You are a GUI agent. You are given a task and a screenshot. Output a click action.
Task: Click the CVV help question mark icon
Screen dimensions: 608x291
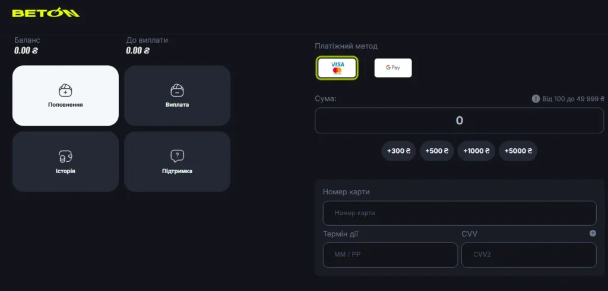(592, 234)
